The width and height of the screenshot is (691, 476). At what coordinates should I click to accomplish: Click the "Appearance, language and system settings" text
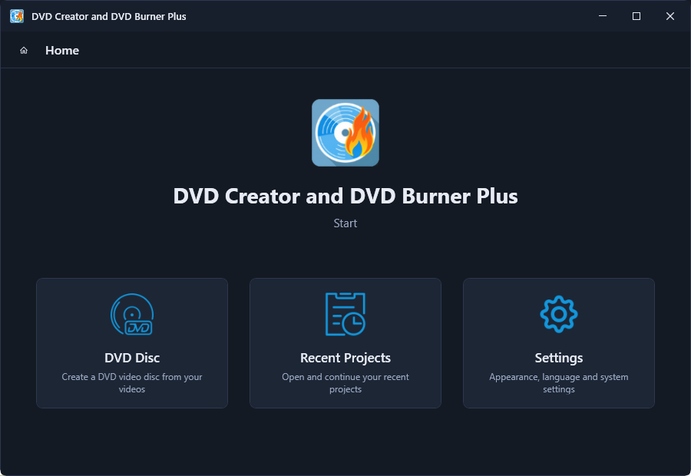coord(558,382)
